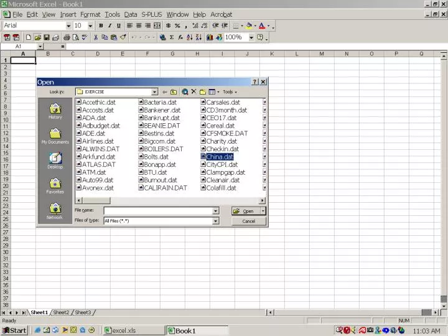448x336 pixels.
Task: Go to Desktop in dialog sidebar
Action: click(55, 161)
